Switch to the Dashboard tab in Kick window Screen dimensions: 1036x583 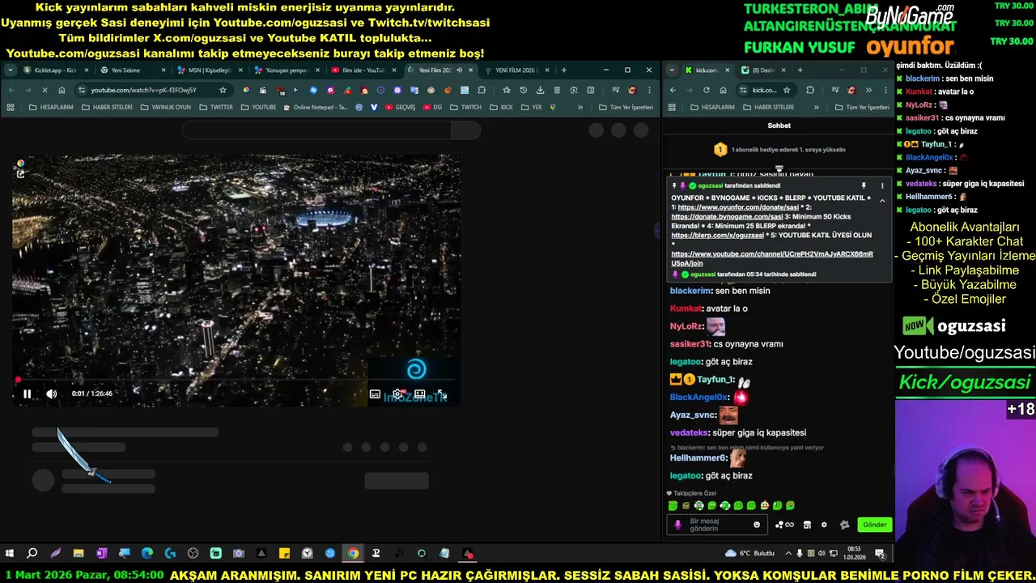click(761, 70)
